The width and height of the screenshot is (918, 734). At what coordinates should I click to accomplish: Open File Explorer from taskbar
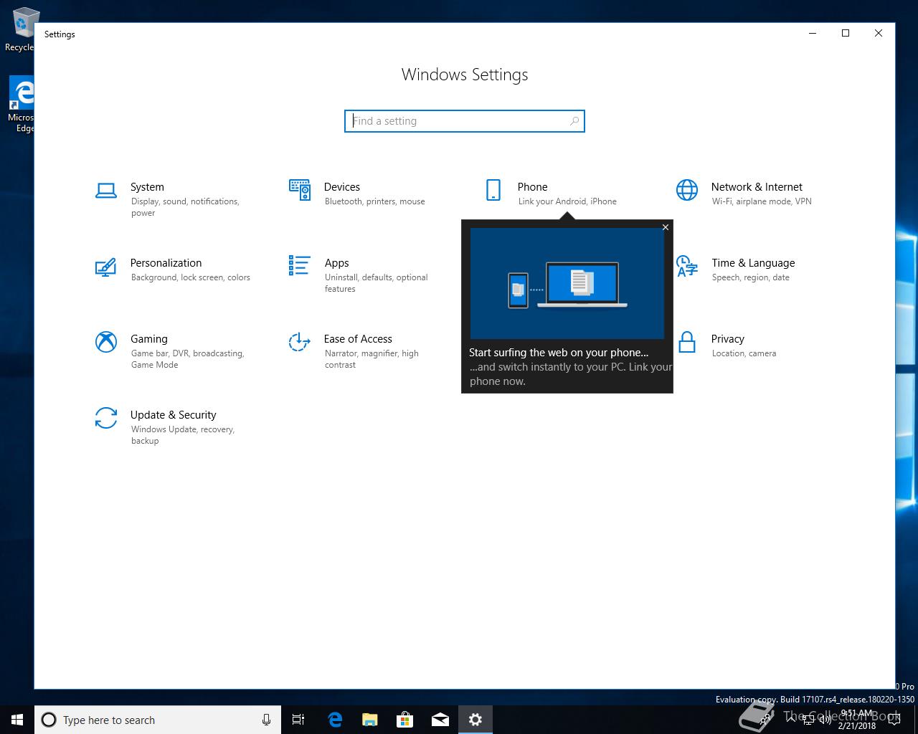[369, 720]
